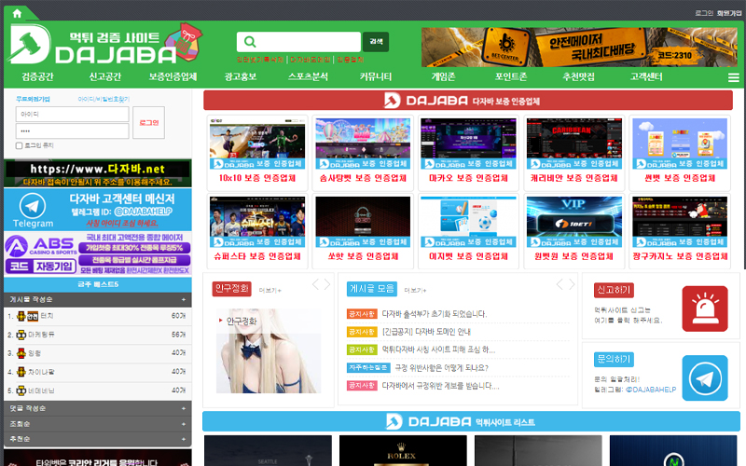This screenshot has width=746, height=466.
Task: Click the ABS casino banner
Action: 98,254
